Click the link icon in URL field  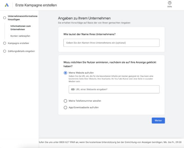[73, 89]
